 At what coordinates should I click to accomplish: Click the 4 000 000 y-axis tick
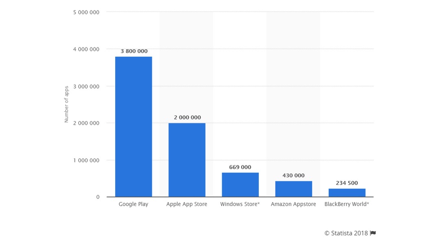click(86, 49)
